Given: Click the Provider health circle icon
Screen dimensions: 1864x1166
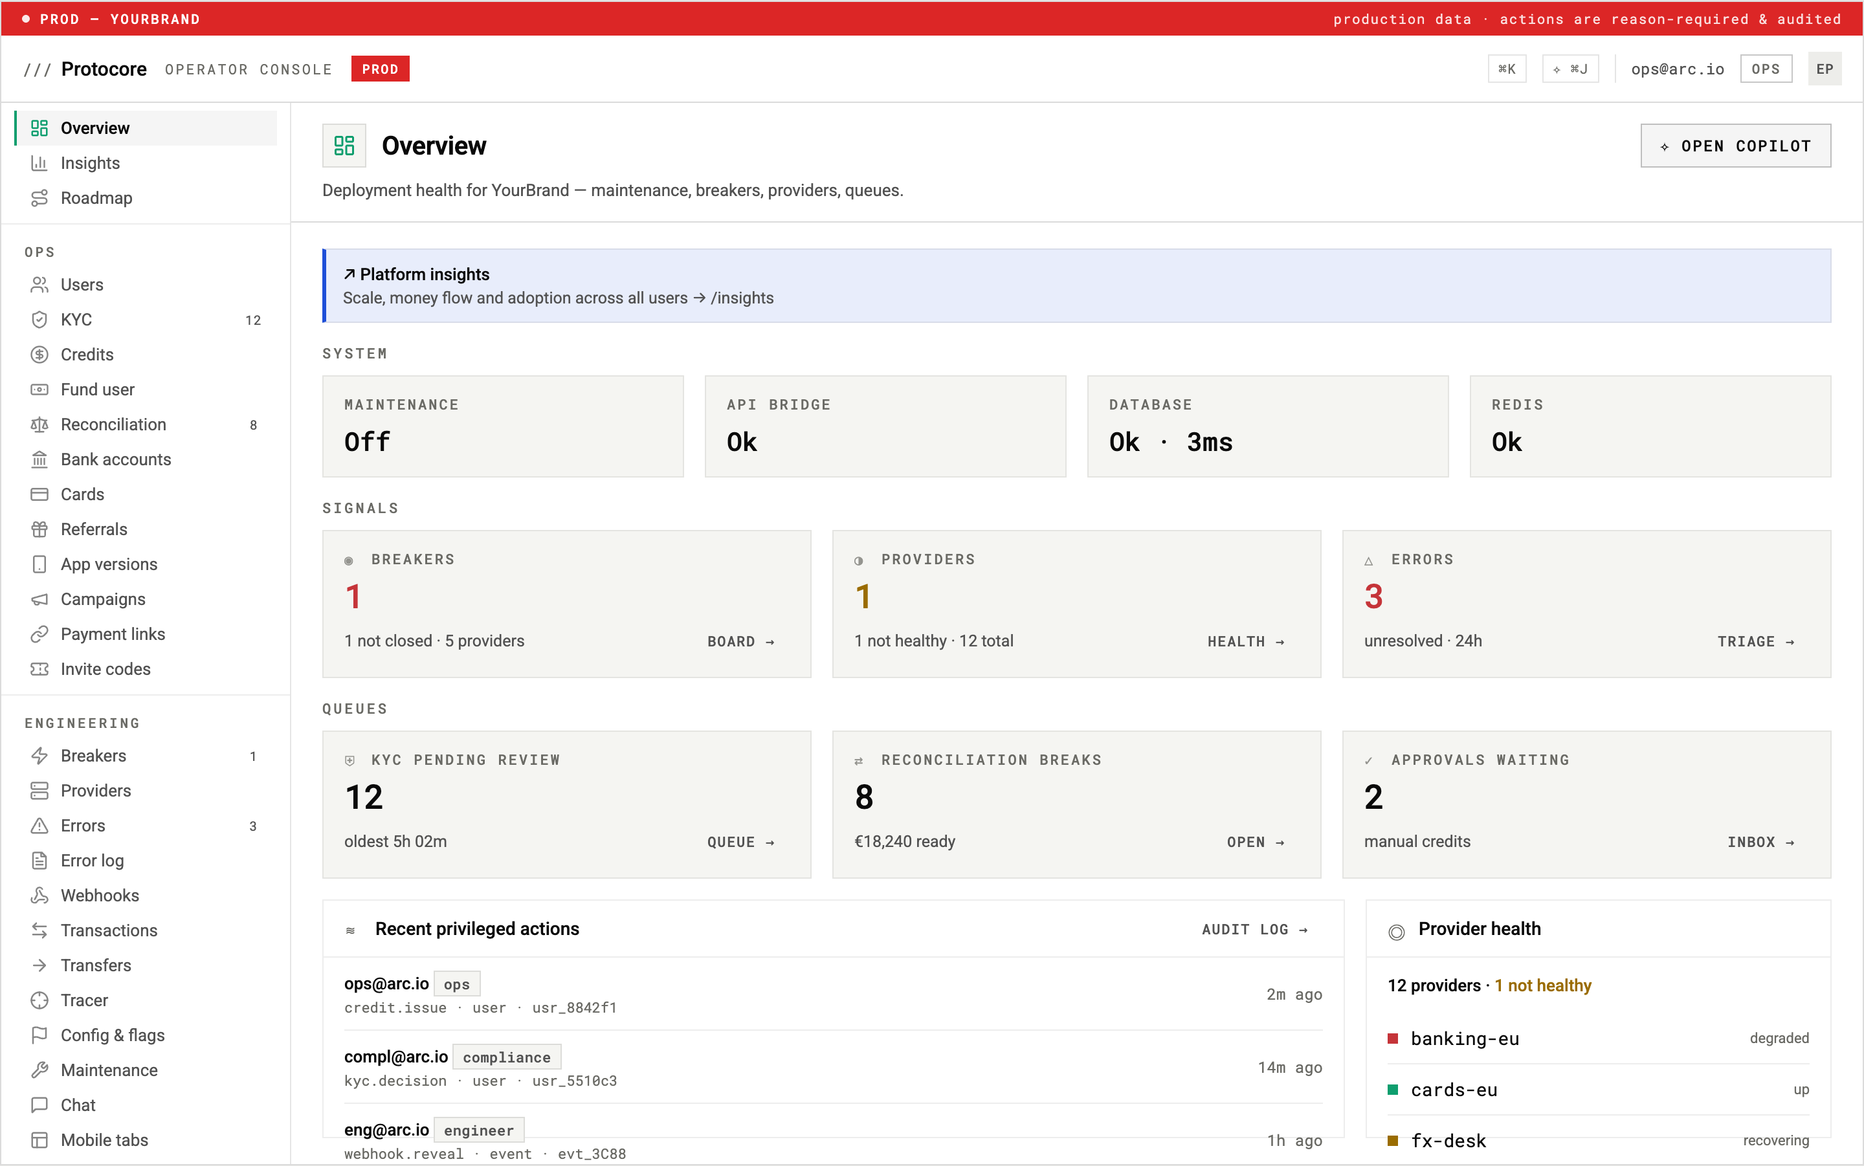Looking at the screenshot, I should point(1397,932).
